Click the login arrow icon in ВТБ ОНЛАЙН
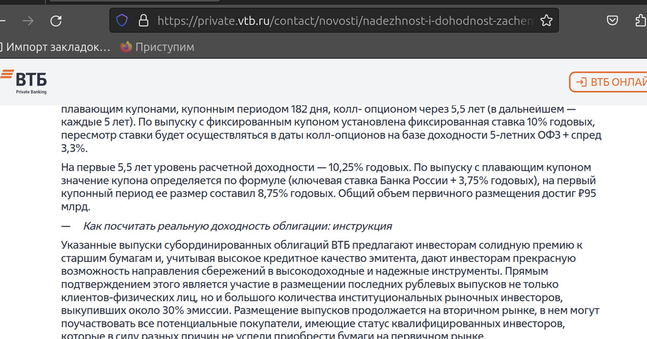Image resolution: width=647 pixels, height=339 pixels. tap(581, 82)
